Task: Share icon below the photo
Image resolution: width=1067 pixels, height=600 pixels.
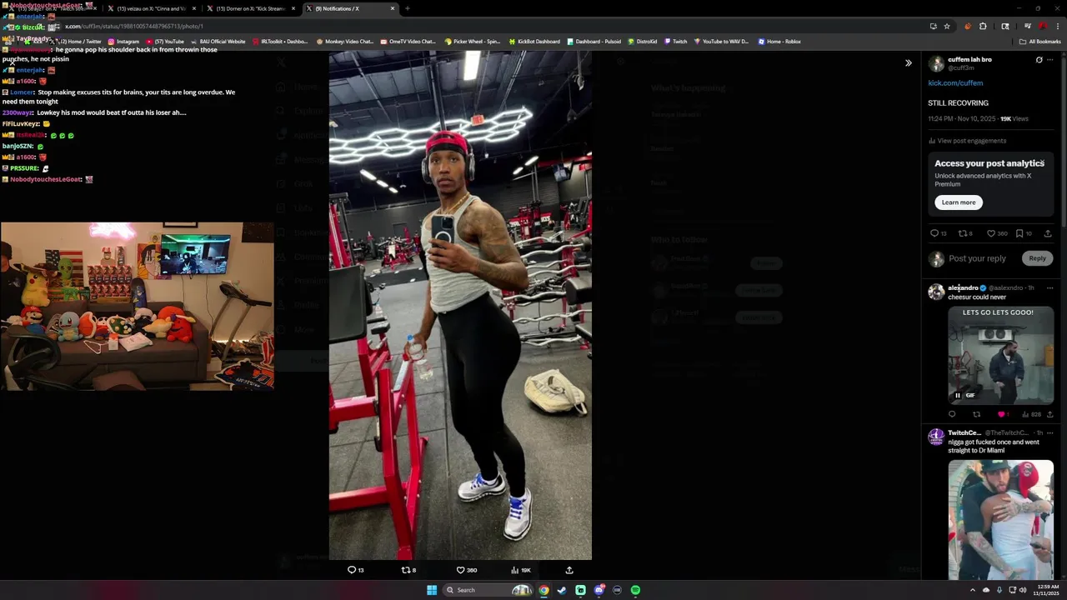Action: tap(569, 570)
